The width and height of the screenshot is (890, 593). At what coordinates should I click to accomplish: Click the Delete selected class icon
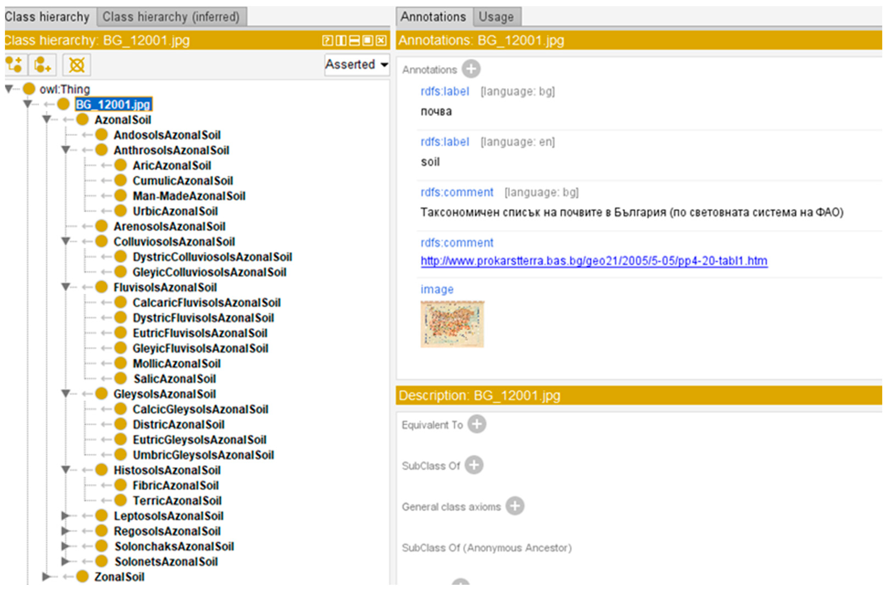pos(77,65)
